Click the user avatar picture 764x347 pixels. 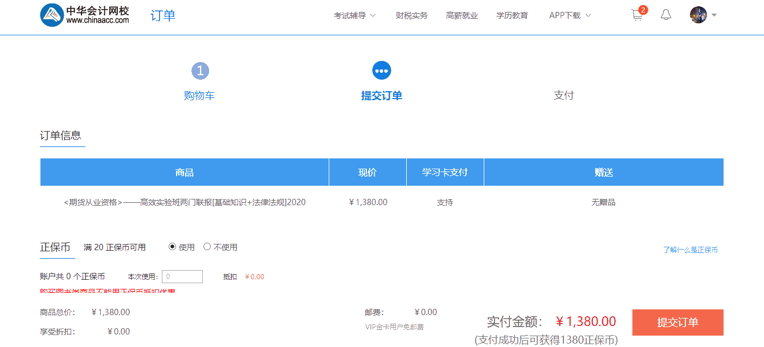tap(698, 15)
